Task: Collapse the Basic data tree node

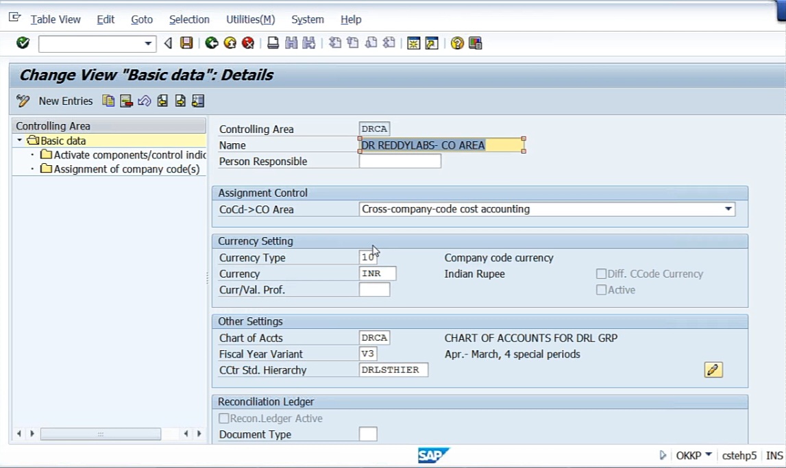Action: (x=20, y=140)
